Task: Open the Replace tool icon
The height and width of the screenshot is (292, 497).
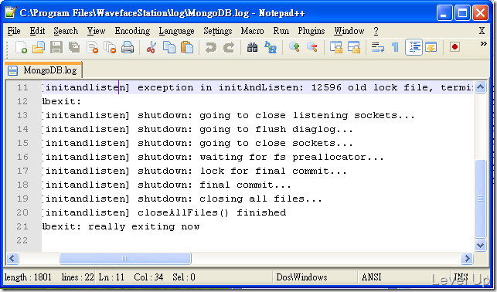Action: 271,47
